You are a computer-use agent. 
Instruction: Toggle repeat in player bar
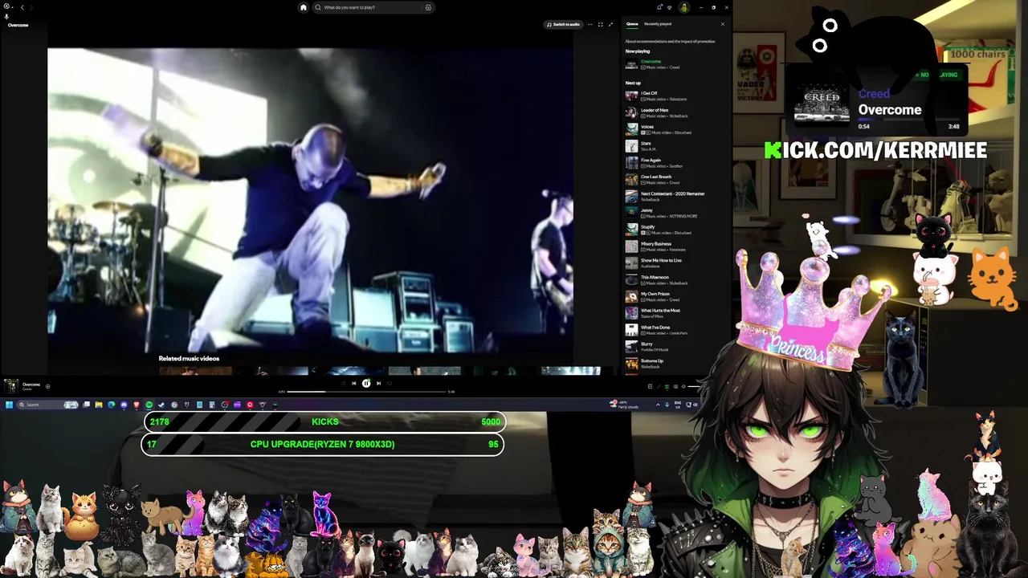(x=390, y=383)
